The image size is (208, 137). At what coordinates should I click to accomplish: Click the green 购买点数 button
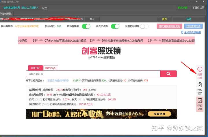(x=183, y=8)
